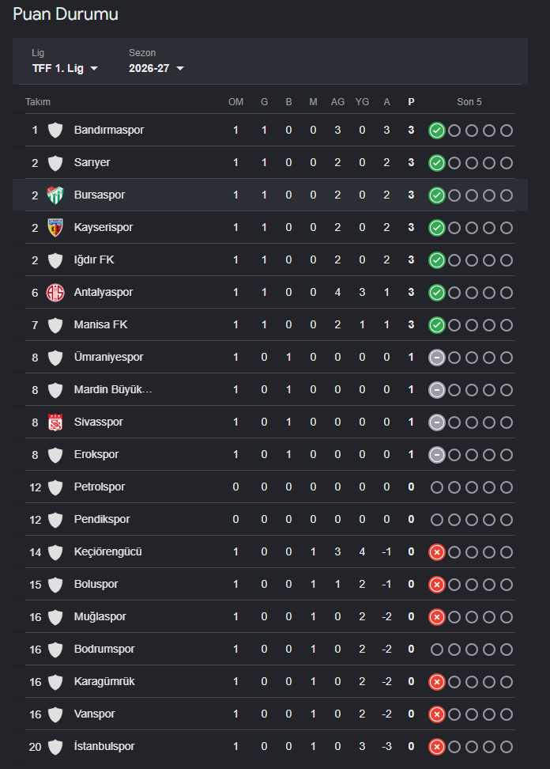Click Manisa FK's green win checkmark

point(436,325)
